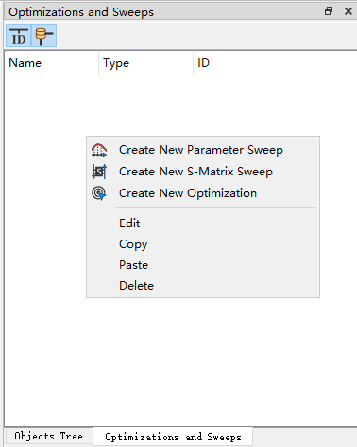This screenshot has width=357, height=447.
Task: Sort by the Type column header
Action: (145, 63)
